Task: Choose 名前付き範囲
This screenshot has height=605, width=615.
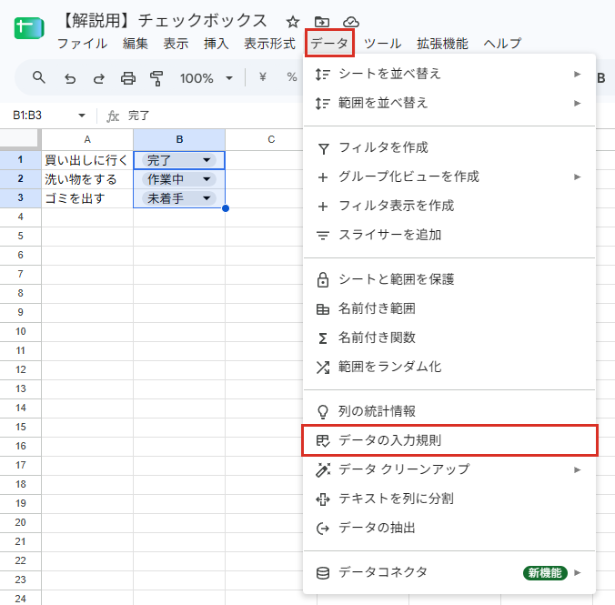Action: (x=449, y=308)
